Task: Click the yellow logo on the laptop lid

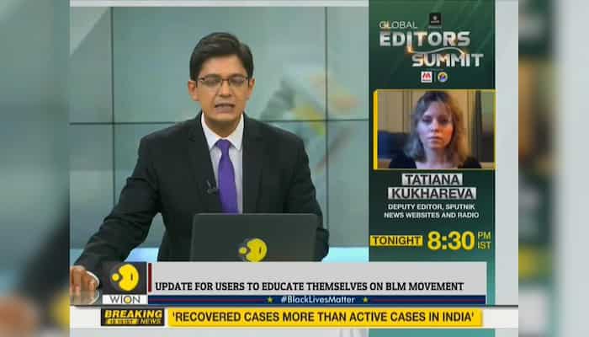Action: pyautogui.click(x=252, y=249)
